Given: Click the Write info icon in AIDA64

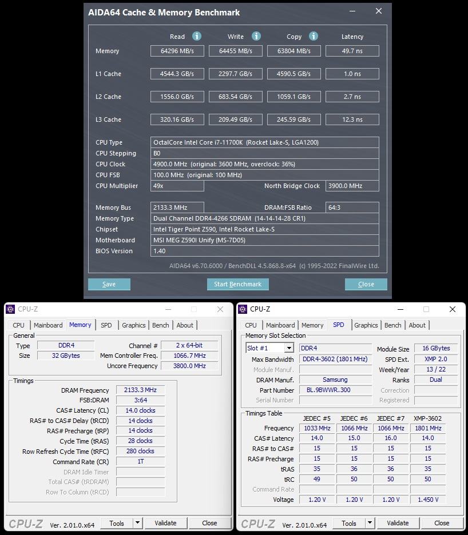Looking at the screenshot, I should [x=256, y=36].
